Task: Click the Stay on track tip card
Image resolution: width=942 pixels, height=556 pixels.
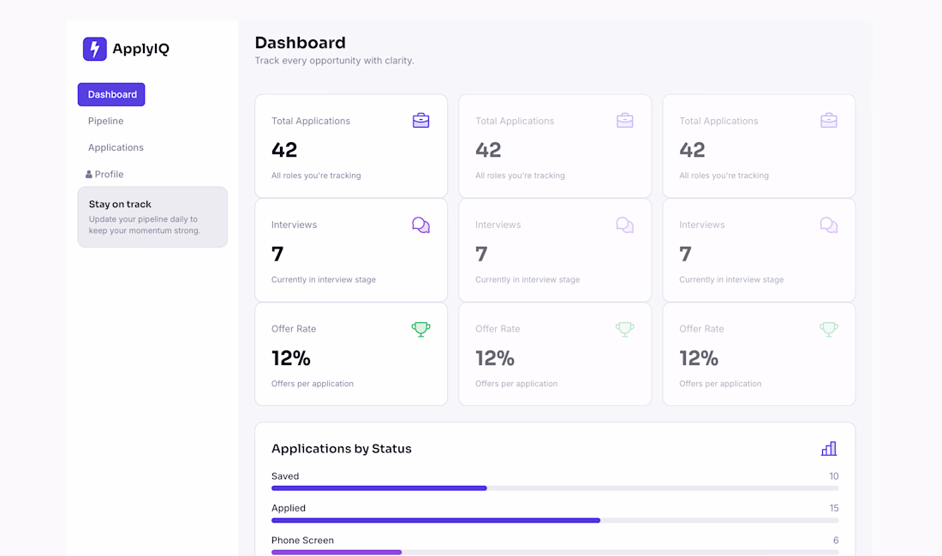Action: pos(152,217)
